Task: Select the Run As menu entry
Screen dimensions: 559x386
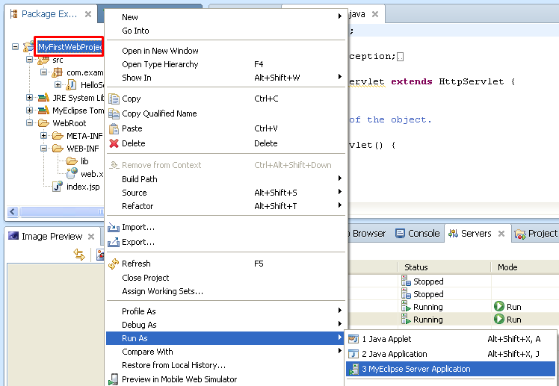Action: 226,338
